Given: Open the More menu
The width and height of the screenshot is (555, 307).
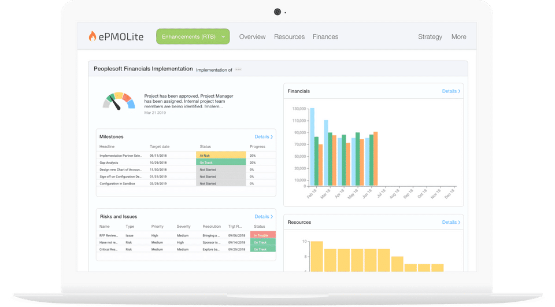Looking at the screenshot, I should (x=458, y=37).
